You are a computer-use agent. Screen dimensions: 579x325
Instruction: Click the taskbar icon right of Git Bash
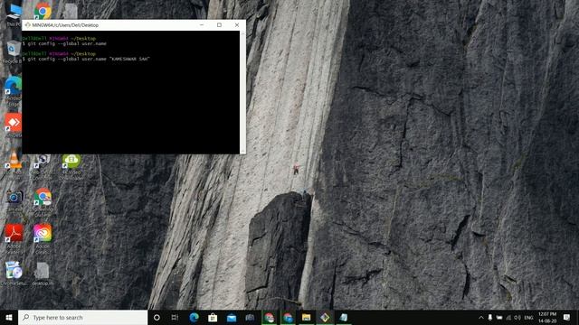(x=344, y=317)
